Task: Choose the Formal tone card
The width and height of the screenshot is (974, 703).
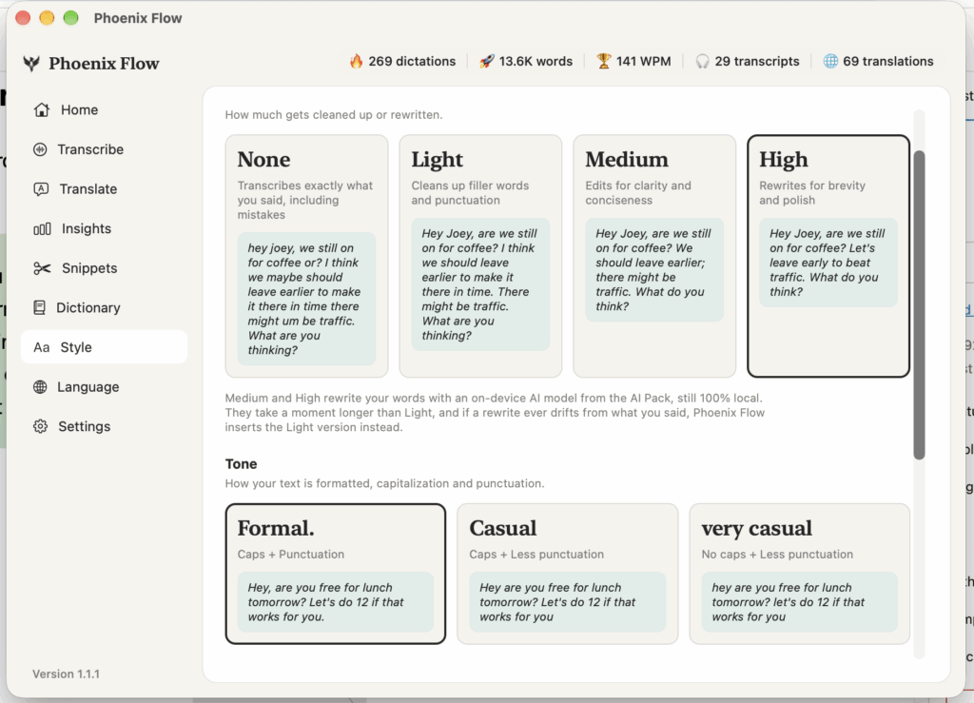Action: point(336,574)
